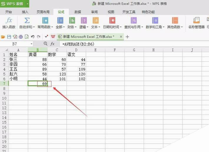Close the 新建 Microsoft Excel 工作表.xlsx document tab
Screen dimensions: 209x152
point(121,37)
